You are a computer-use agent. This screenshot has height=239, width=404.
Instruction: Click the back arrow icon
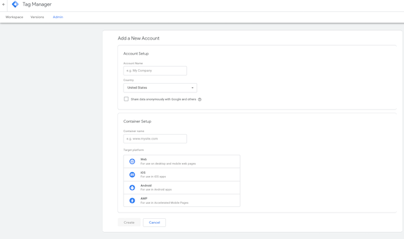coord(4,4)
